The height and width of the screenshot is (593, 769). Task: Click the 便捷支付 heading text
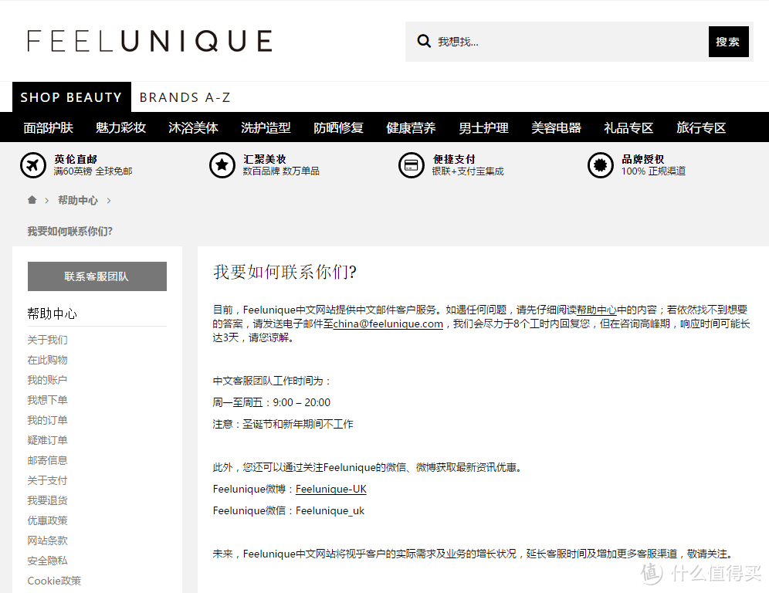click(454, 159)
